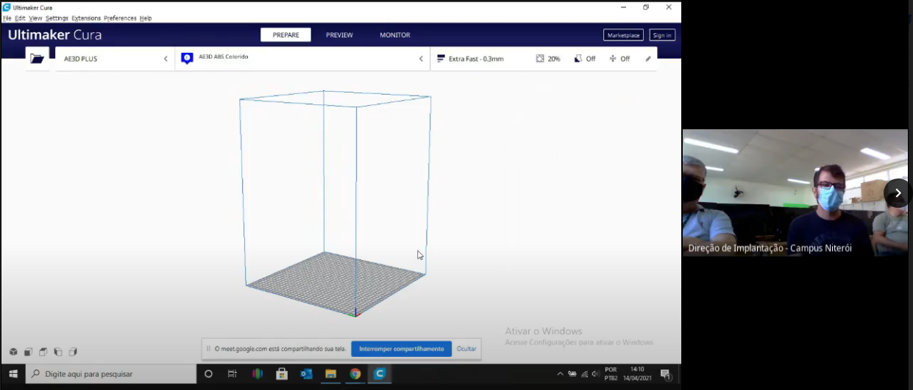Open File Explorer from the taskbar

coord(330,374)
